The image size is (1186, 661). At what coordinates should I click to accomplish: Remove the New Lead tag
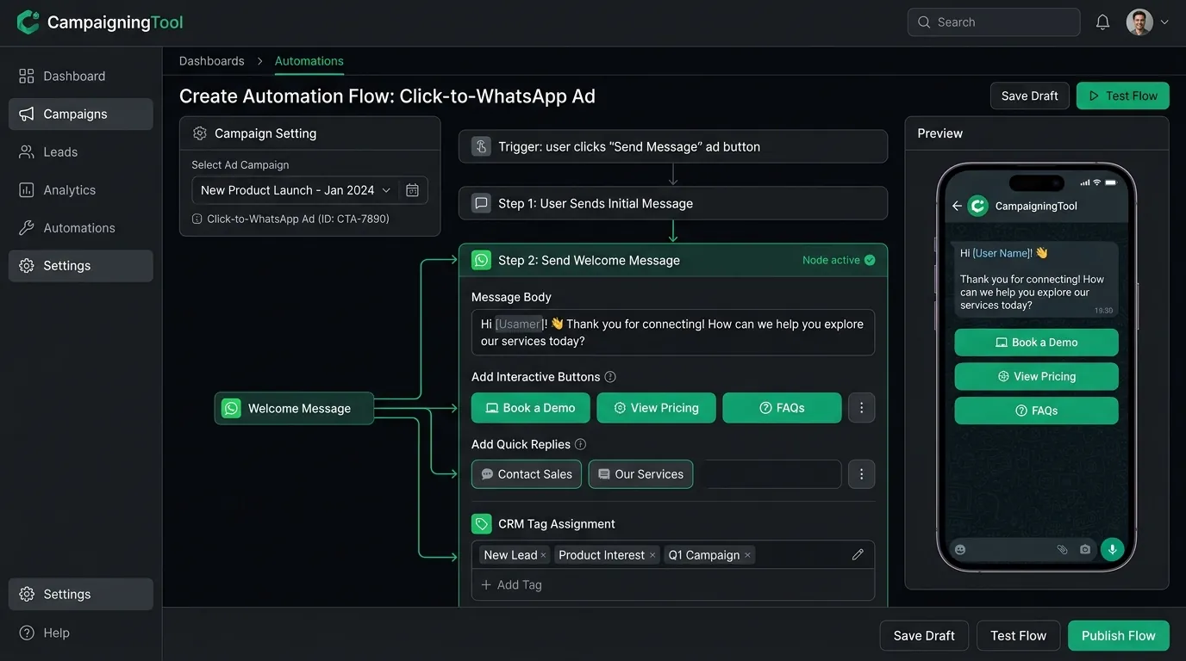[544, 555]
